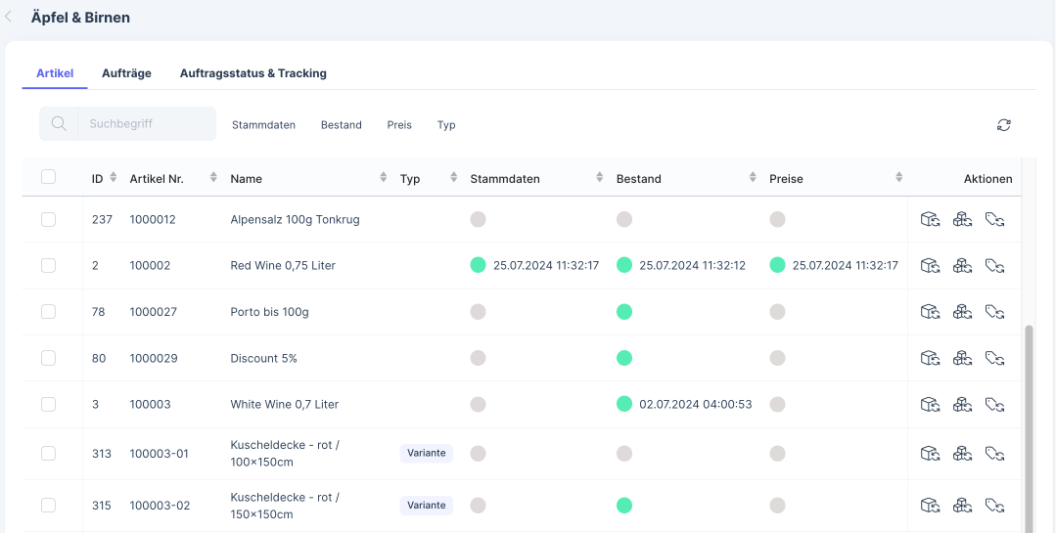1056x533 pixels.
Task: Check the box for article ID 315
Action: (49, 506)
